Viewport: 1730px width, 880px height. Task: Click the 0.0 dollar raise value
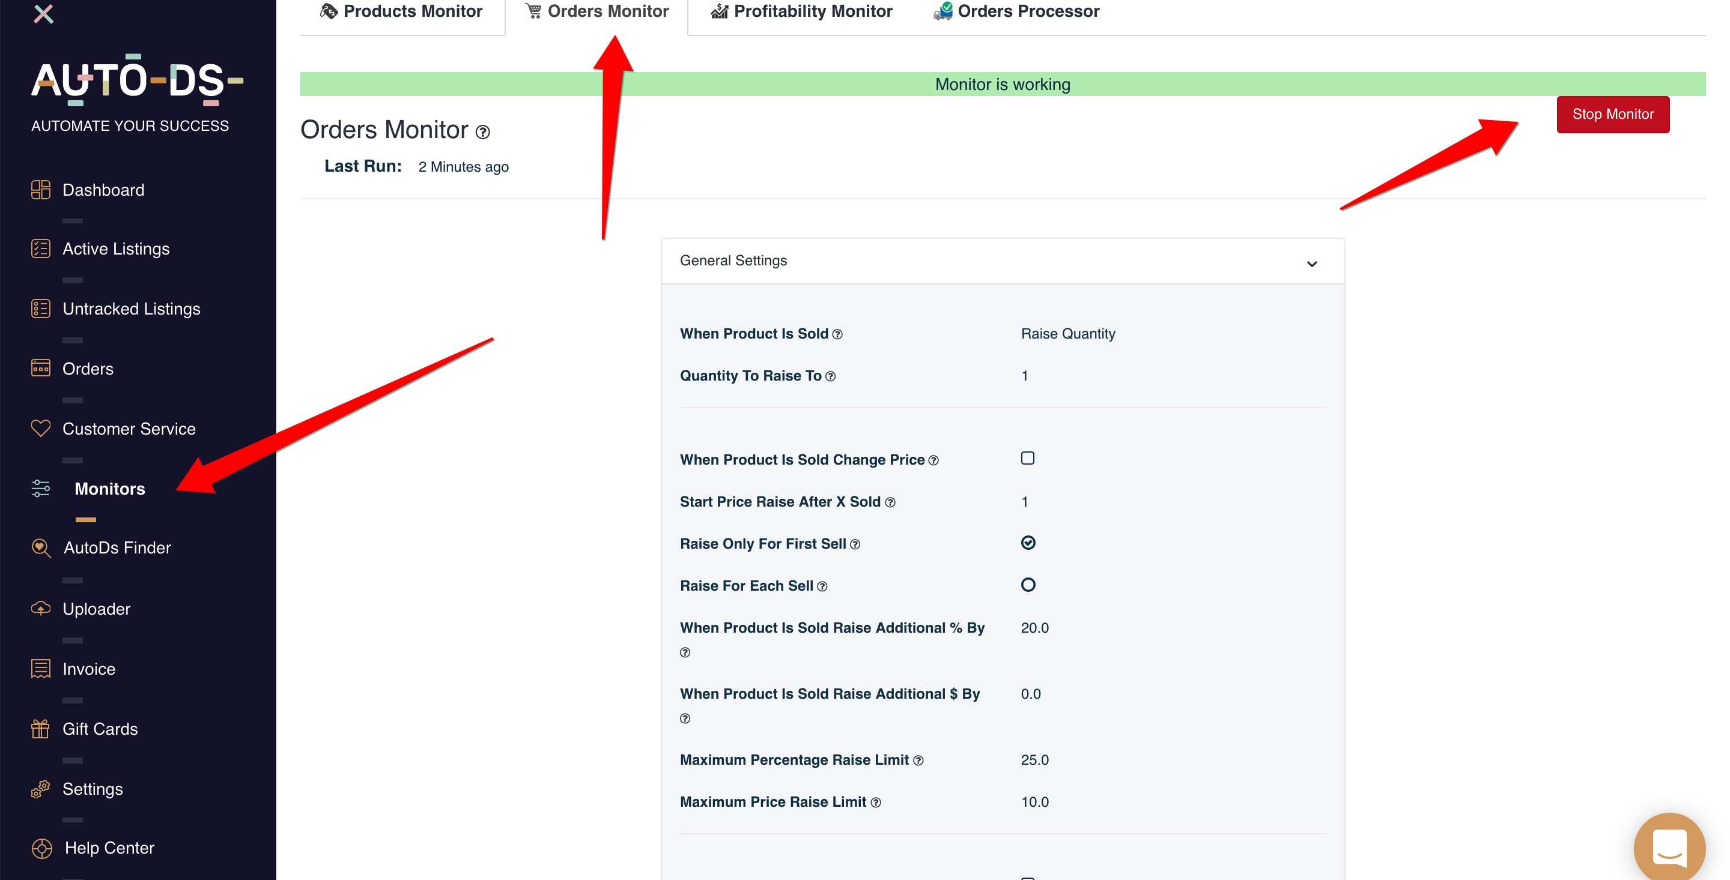point(1031,694)
